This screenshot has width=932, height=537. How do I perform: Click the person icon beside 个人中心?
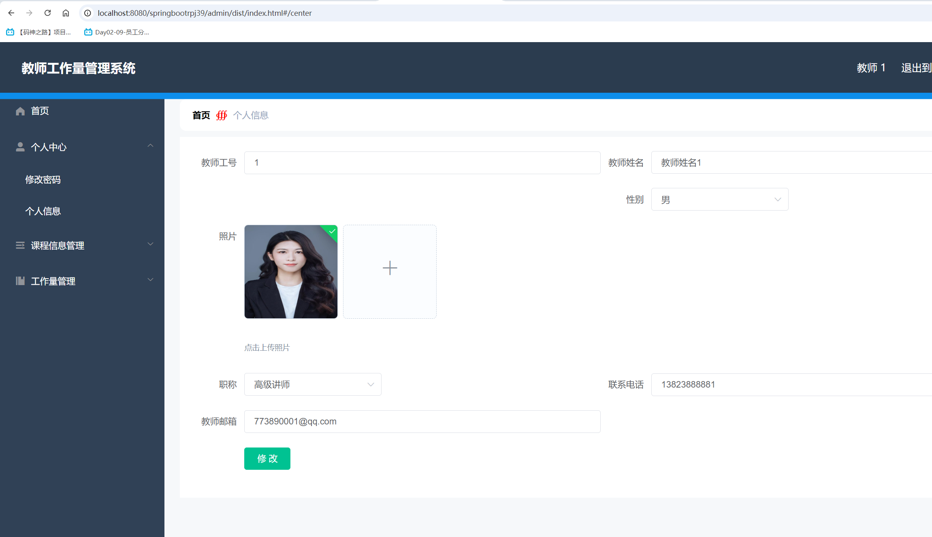[20, 147]
